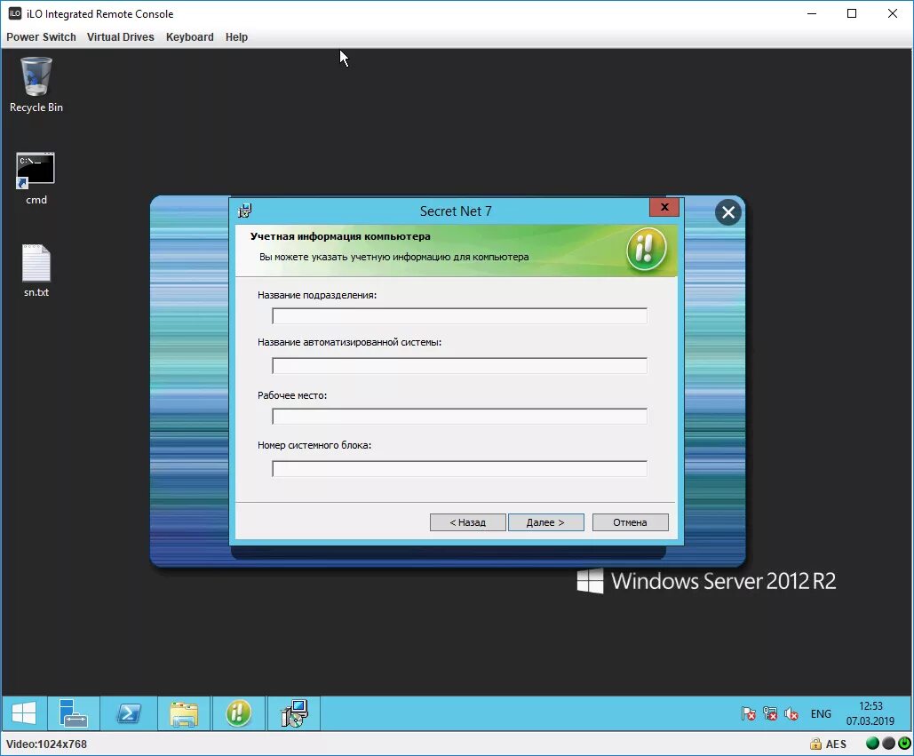Click the iLO logo in the title bar
Viewport: 914px width, 756px height.
point(14,13)
